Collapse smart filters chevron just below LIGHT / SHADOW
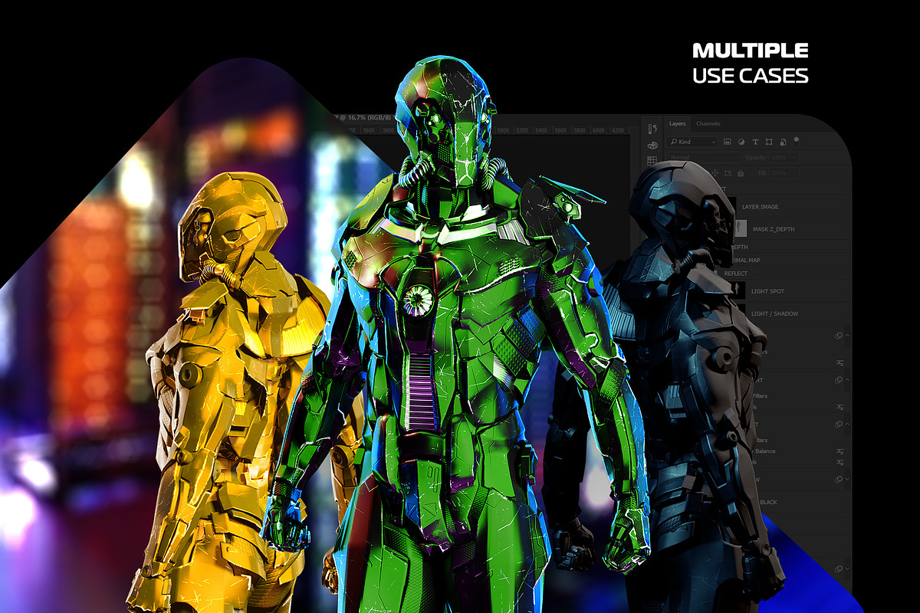The width and height of the screenshot is (920, 613). 847,336
